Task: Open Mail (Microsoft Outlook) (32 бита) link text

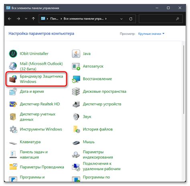Action: [41, 66]
